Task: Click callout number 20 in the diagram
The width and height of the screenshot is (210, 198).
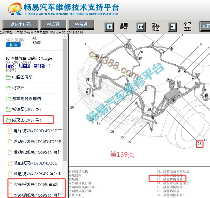Action: coord(72,107)
